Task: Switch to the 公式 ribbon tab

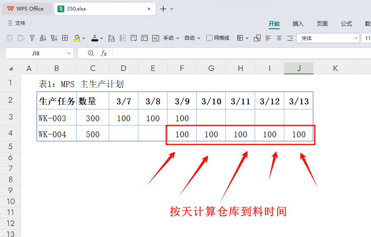Action: pyautogui.click(x=346, y=24)
